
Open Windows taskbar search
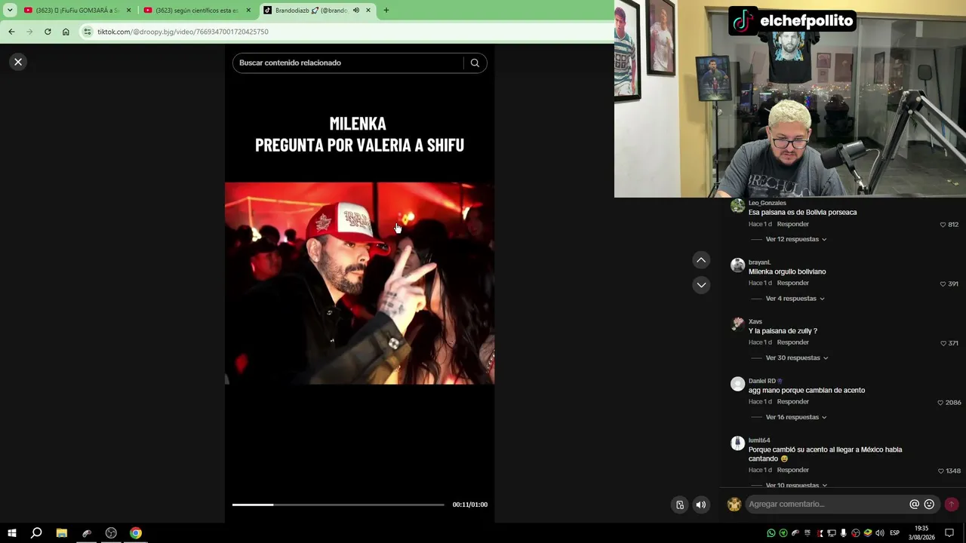click(x=36, y=533)
